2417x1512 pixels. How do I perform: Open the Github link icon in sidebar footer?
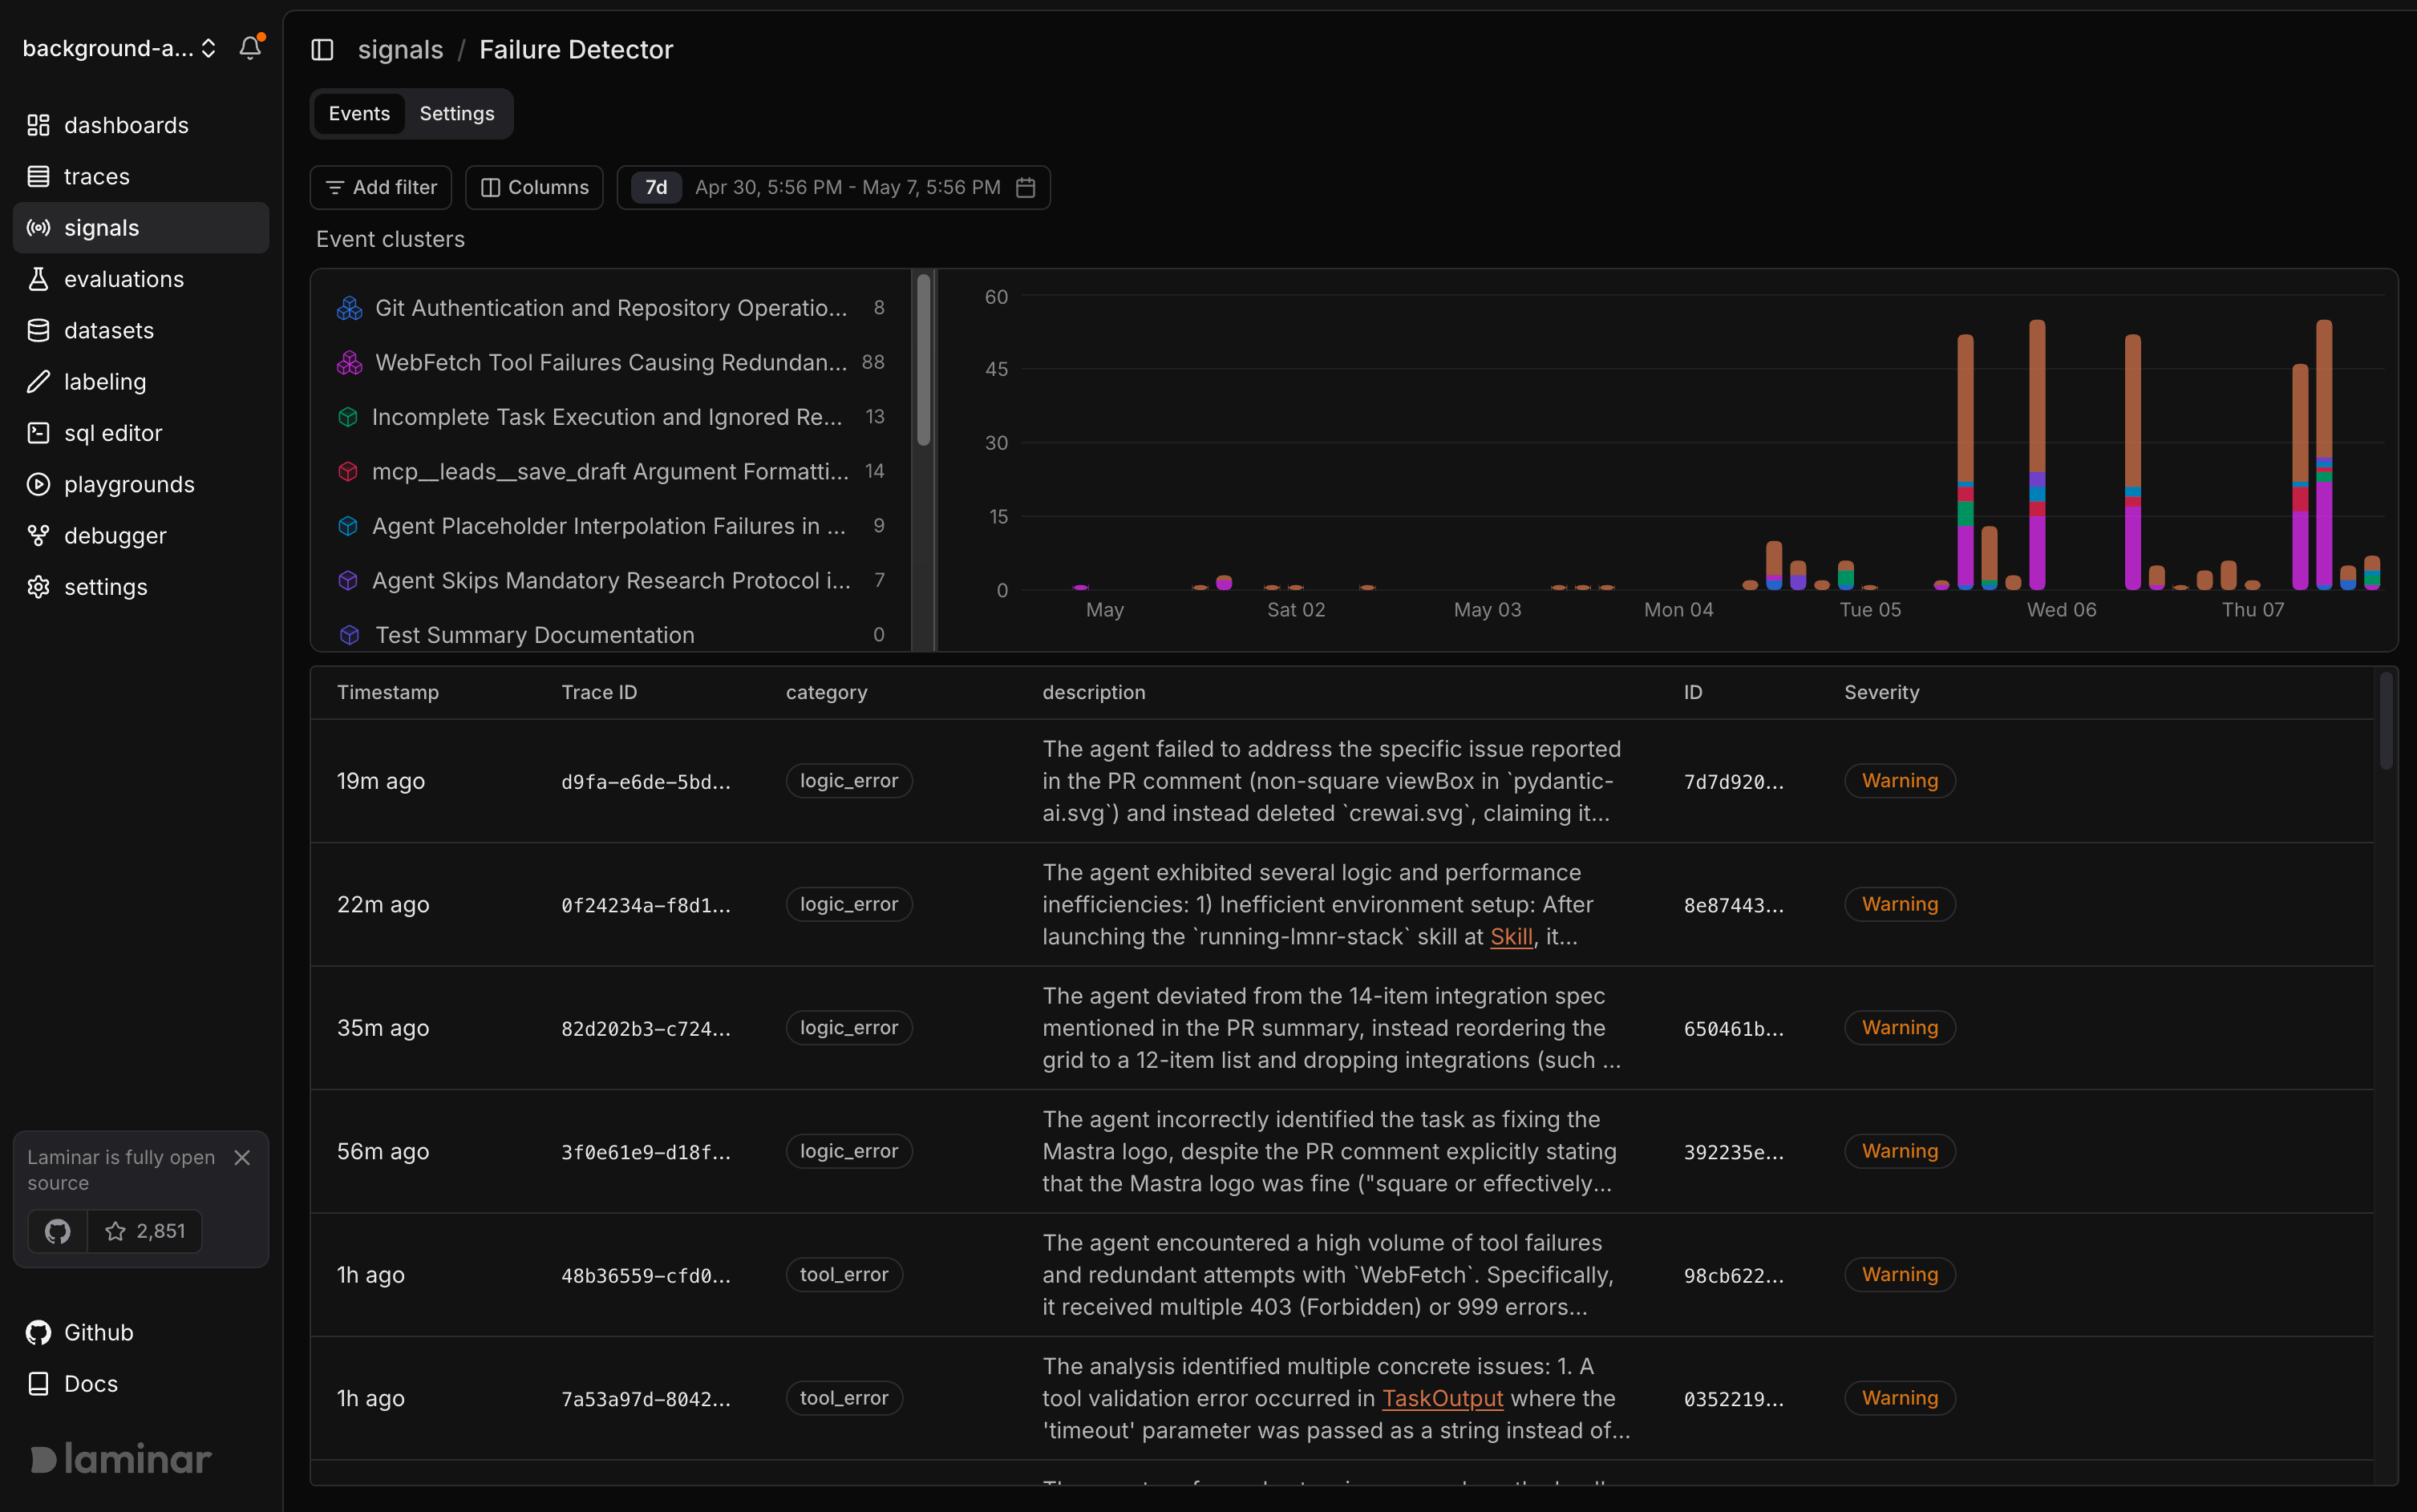38,1332
